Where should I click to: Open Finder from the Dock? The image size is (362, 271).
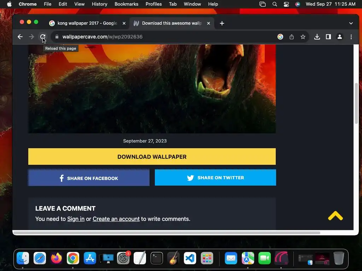pyautogui.click(x=23, y=258)
